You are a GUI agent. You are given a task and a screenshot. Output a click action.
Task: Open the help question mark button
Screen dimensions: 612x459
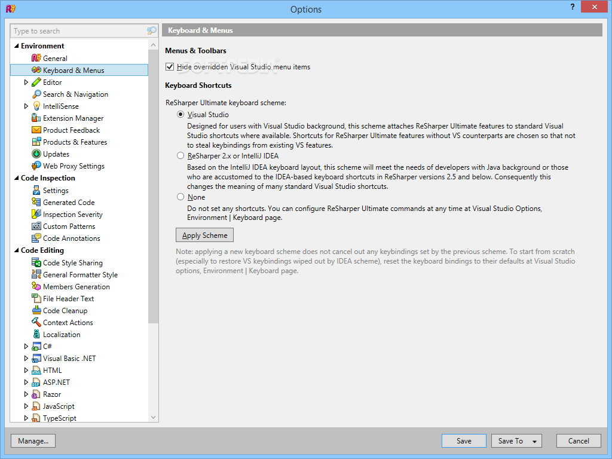pyautogui.click(x=572, y=7)
